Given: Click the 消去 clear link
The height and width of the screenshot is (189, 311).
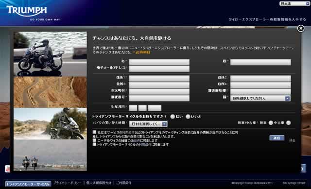Looking at the screenshot, I should pyautogui.click(x=292, y=140).
